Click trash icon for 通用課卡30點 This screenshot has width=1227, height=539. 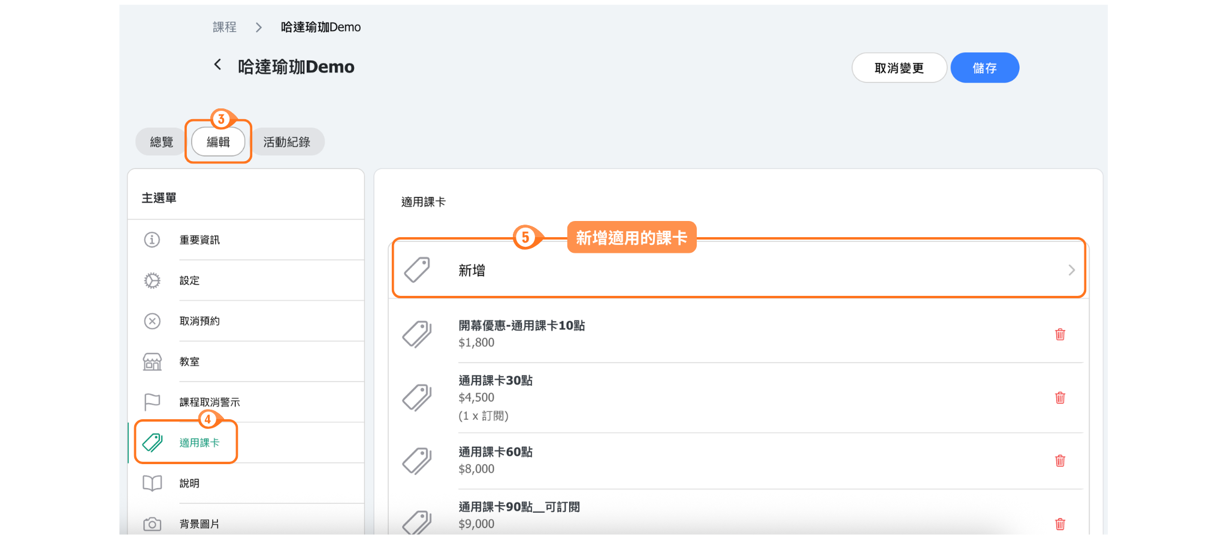[1060, 398]
